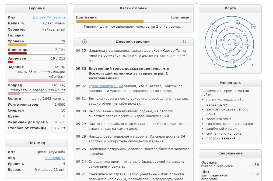Select the БН town on the map
The image size is (273, 181).
[226, 56]
